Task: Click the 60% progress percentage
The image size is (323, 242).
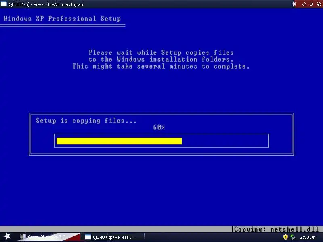Action: (159, 127)
